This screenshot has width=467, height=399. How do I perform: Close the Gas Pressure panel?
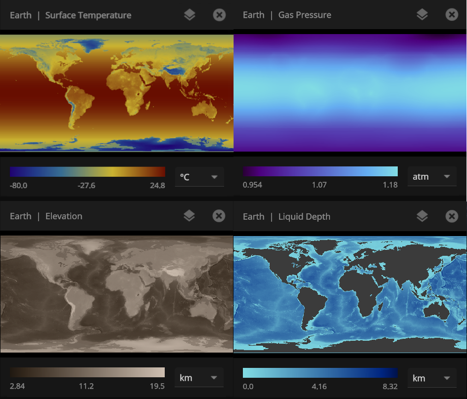pyautogui.click(x=452, y=15)
